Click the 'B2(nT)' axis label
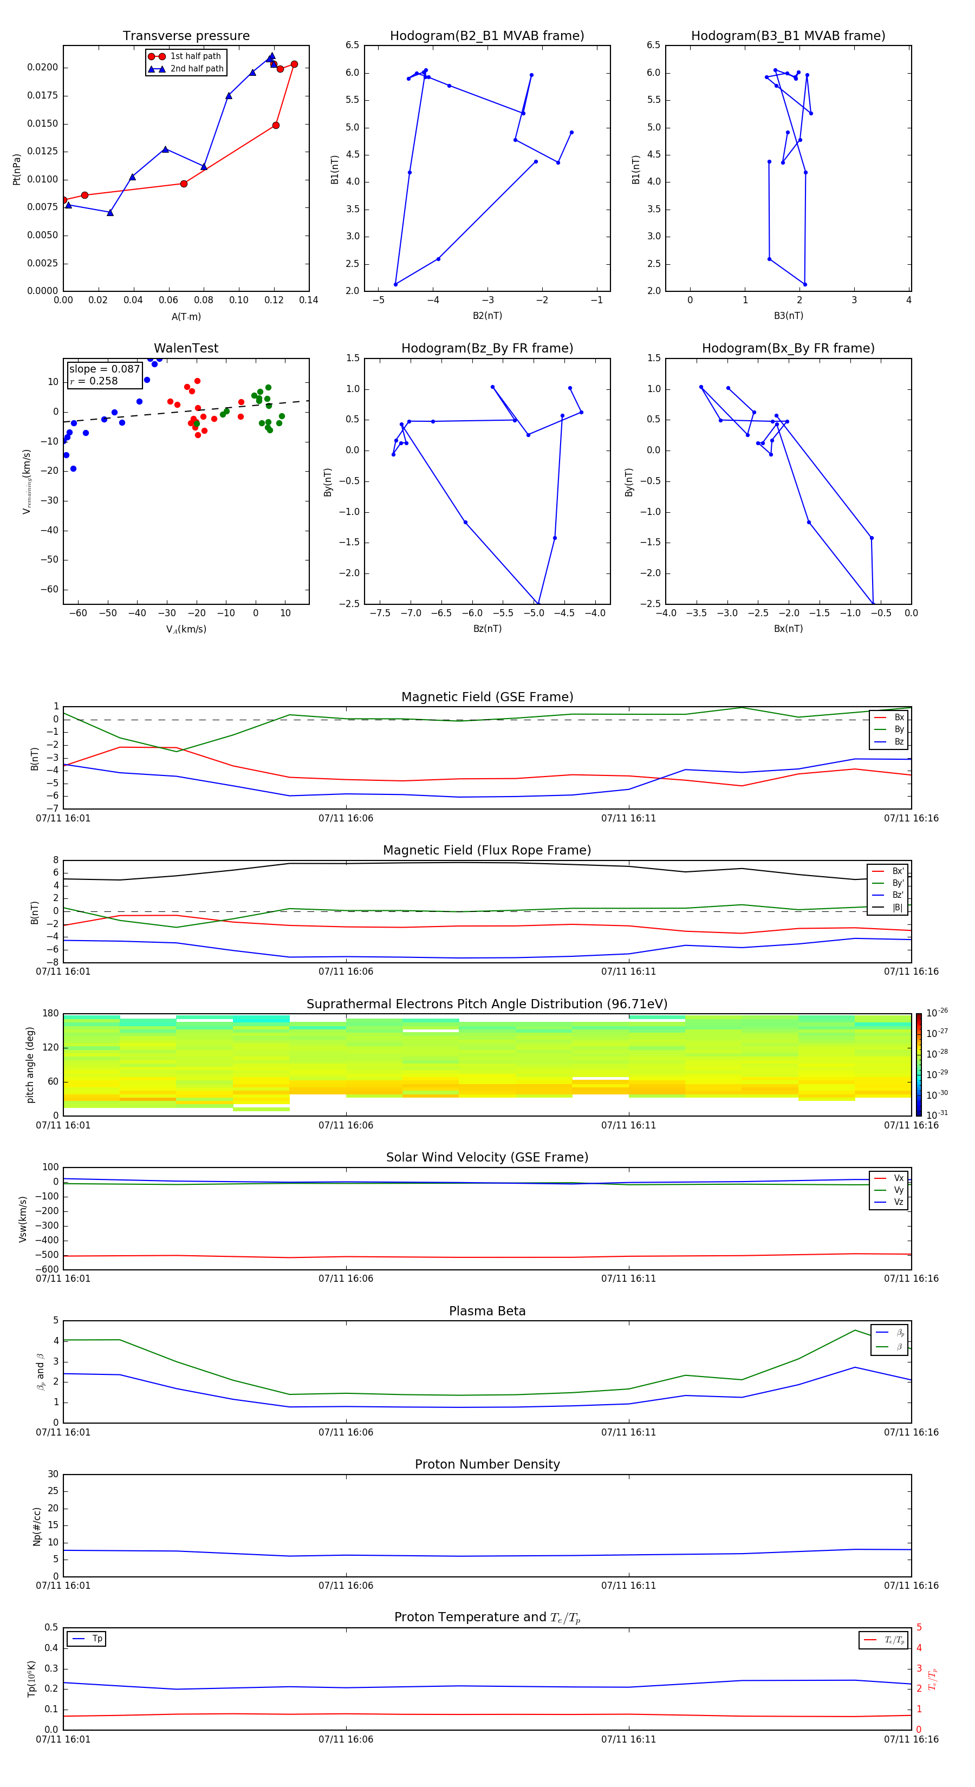Screen dimensions: 975x1787 point(487,316)
